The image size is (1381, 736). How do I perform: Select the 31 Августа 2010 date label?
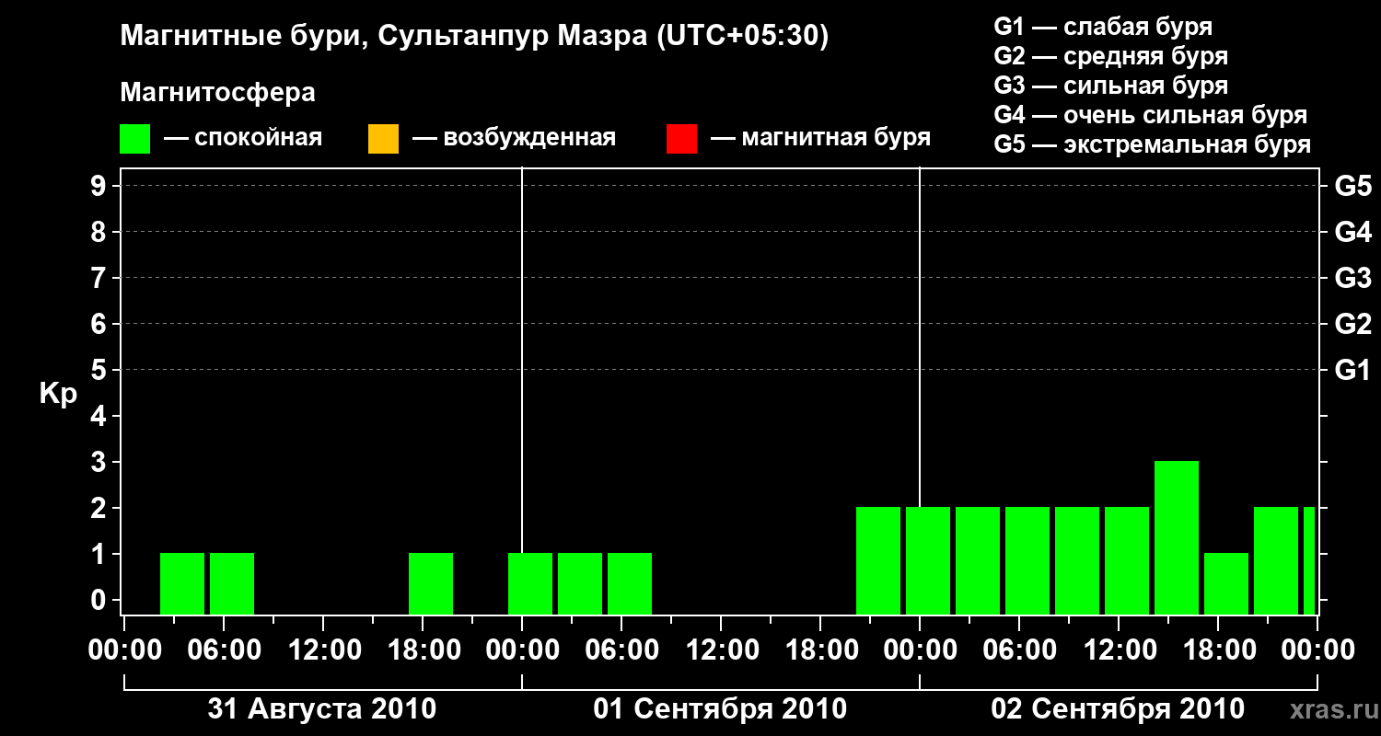322,709
